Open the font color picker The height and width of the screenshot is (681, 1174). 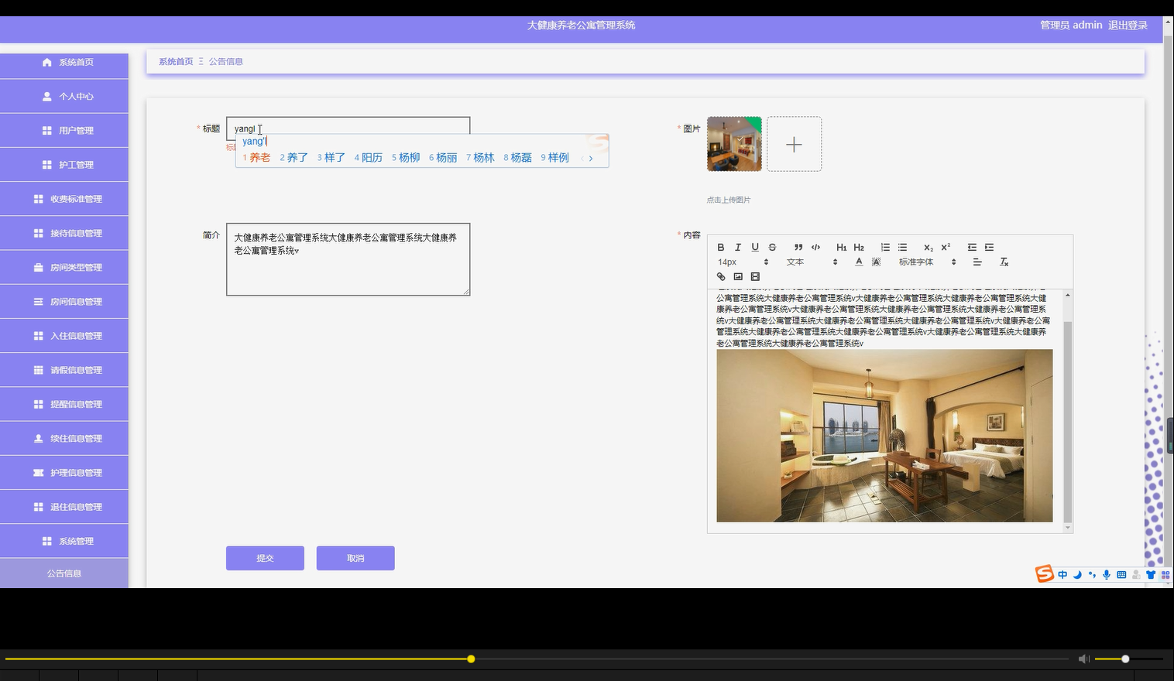859,262
